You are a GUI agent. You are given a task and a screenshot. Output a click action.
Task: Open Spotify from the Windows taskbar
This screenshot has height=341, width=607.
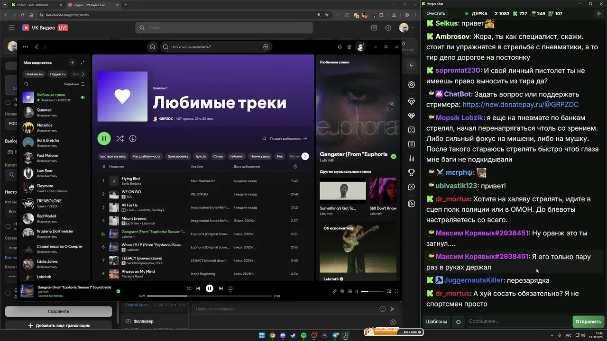pos(304,336)
